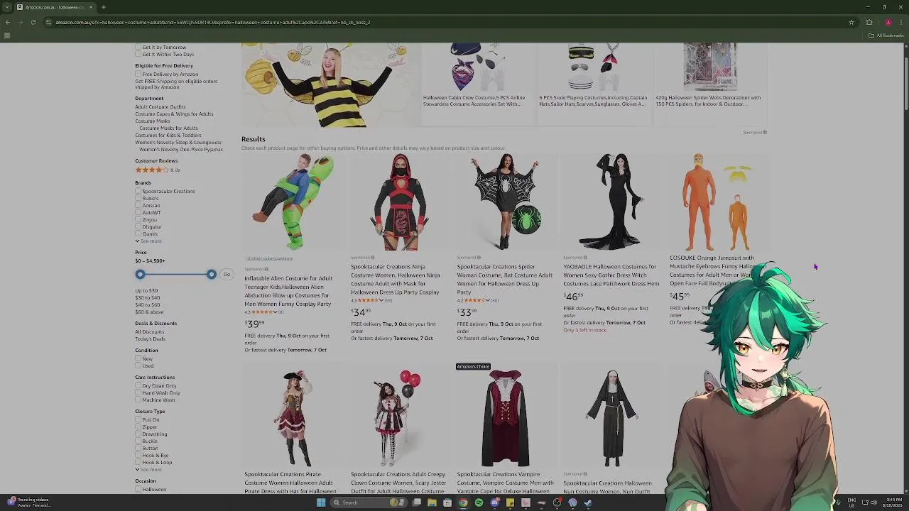
Task: Open a new browser tab
Action: tap(104, 7)
